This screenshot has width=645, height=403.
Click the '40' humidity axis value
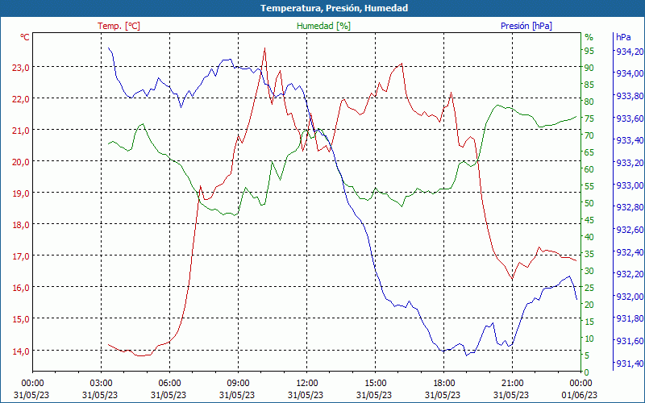click(589, 237)
